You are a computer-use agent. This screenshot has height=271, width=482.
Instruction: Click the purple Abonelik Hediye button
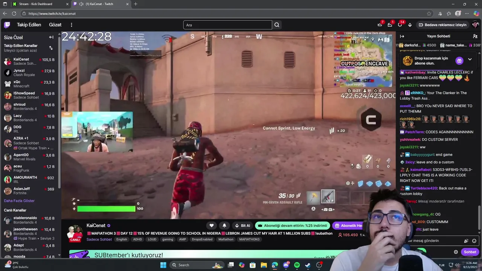pos(348,225)
